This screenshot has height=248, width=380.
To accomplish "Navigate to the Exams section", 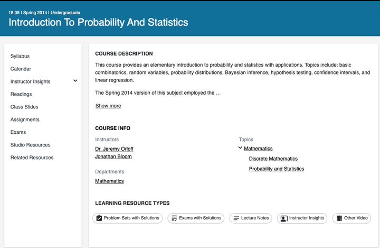I will 18,132.
